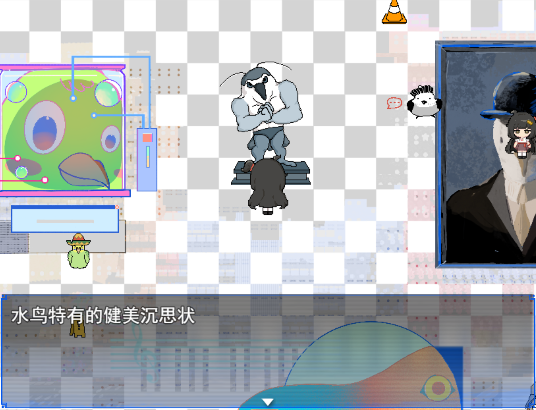Click the small chibi girl on the painting

click(522, 135)
